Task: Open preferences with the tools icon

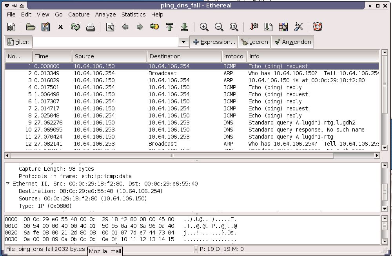Action: (298, 27)
